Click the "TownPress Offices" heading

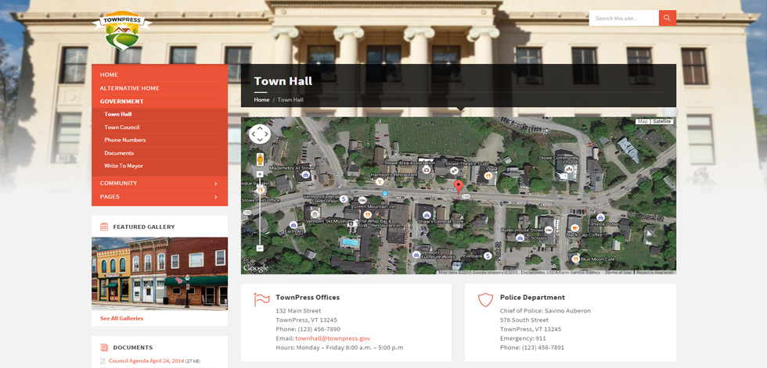(308, 297)
